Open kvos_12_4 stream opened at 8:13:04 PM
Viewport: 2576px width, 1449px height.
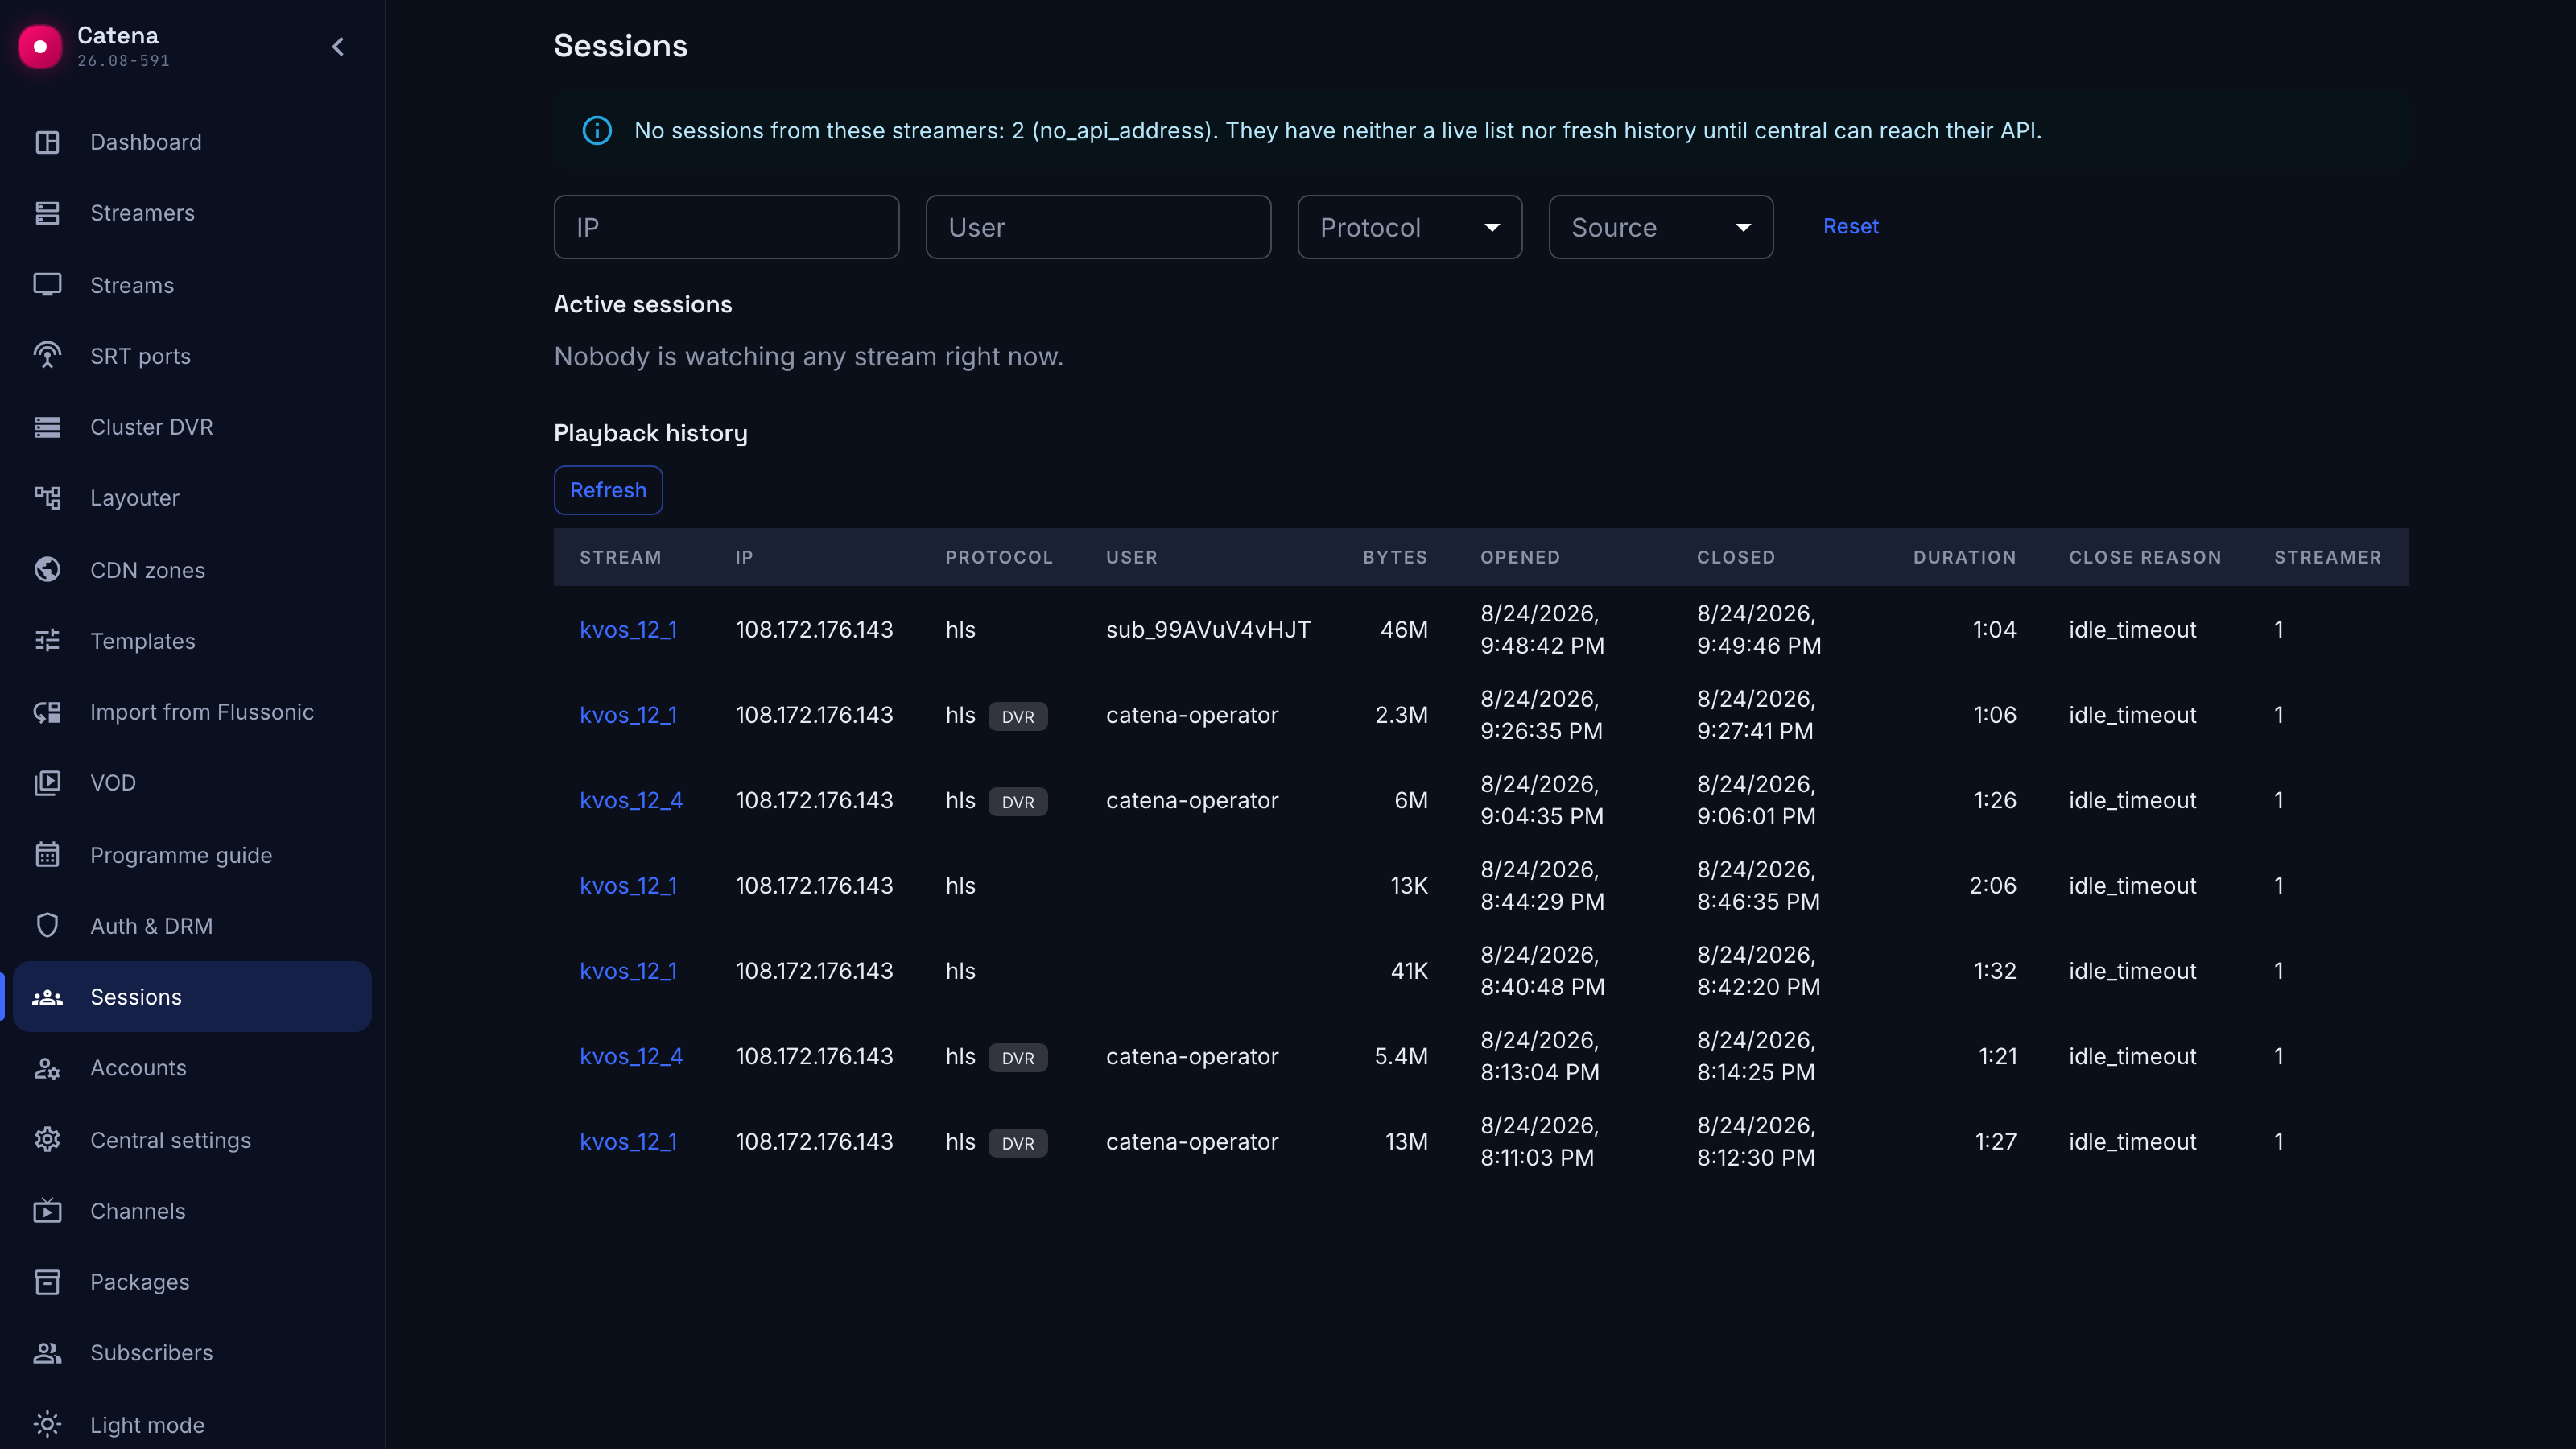tap(631, 1057)
